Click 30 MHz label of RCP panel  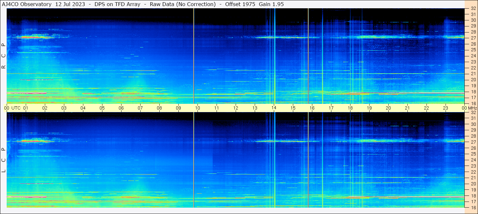[473, 20]
